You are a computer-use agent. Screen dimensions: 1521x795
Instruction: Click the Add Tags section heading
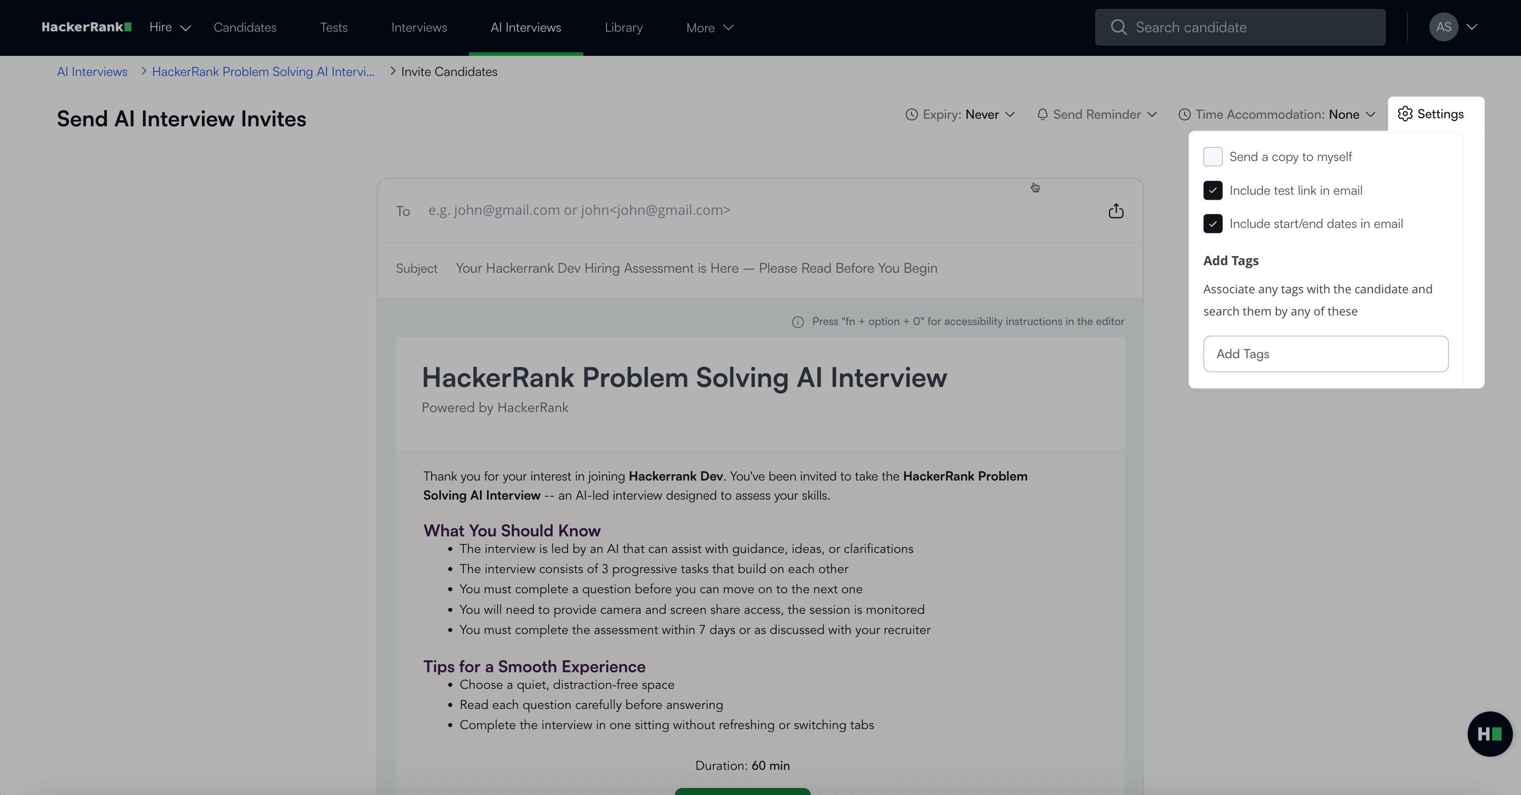point(1231,261)
